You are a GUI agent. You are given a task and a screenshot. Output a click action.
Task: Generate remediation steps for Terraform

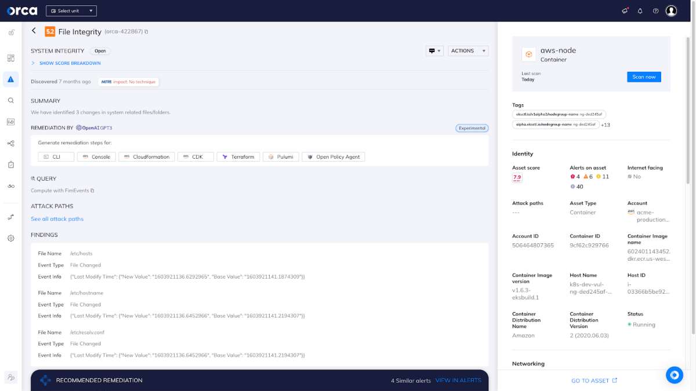[x=238, y=157]
